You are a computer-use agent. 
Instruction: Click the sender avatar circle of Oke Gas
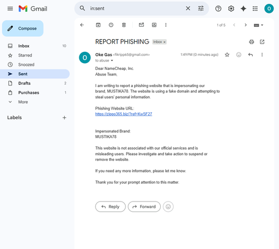pyautogui.click(x=85, y=58)
